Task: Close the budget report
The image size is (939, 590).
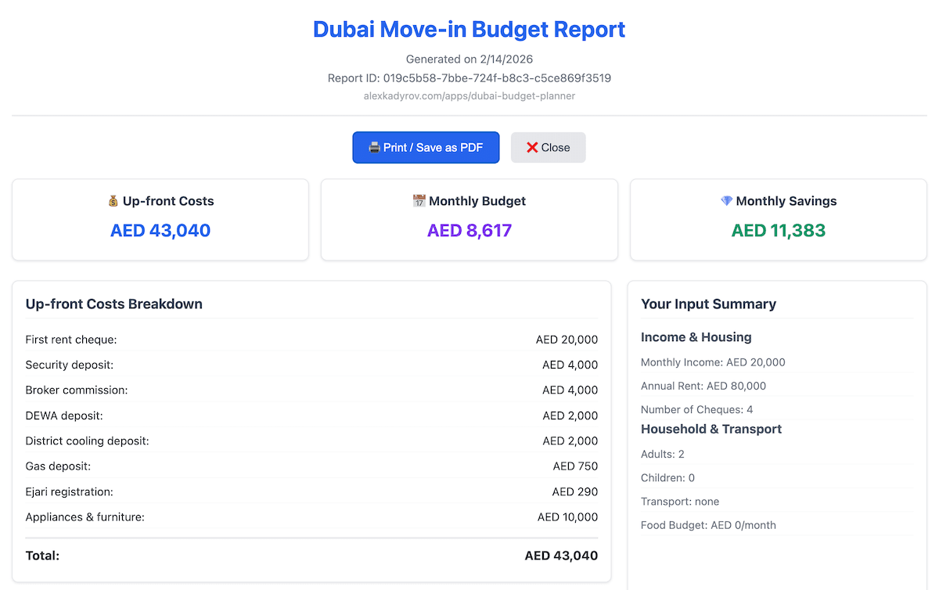Action: click(548, 147)
